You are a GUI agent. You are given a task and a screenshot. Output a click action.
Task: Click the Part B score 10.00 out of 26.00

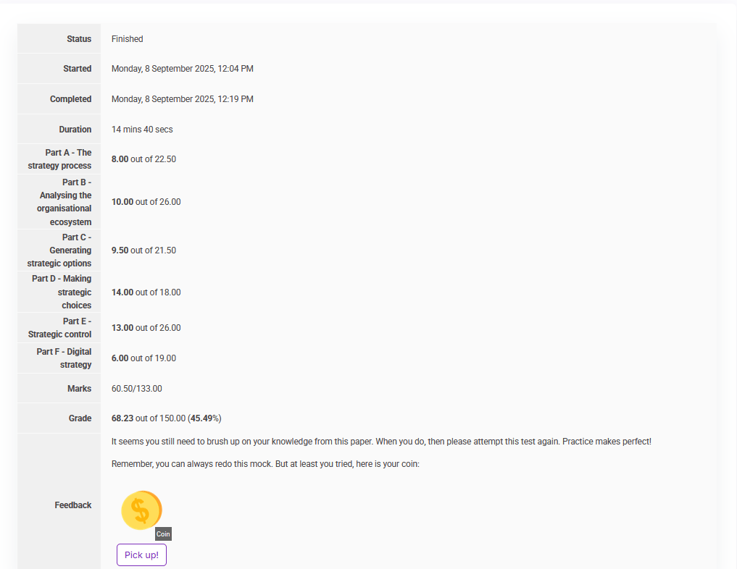(x=146, y=202)
